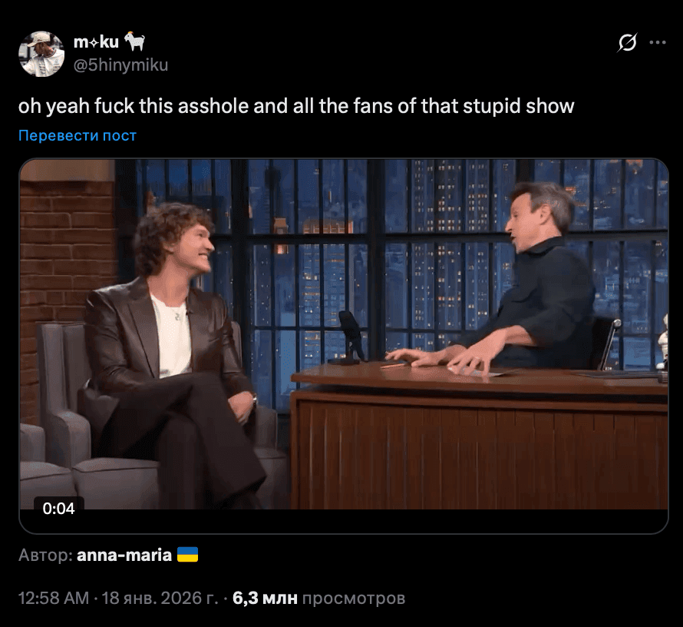Click the 6,3 млн views count
The width and height of the screenshot is (683, 627).
coord(265,598)
